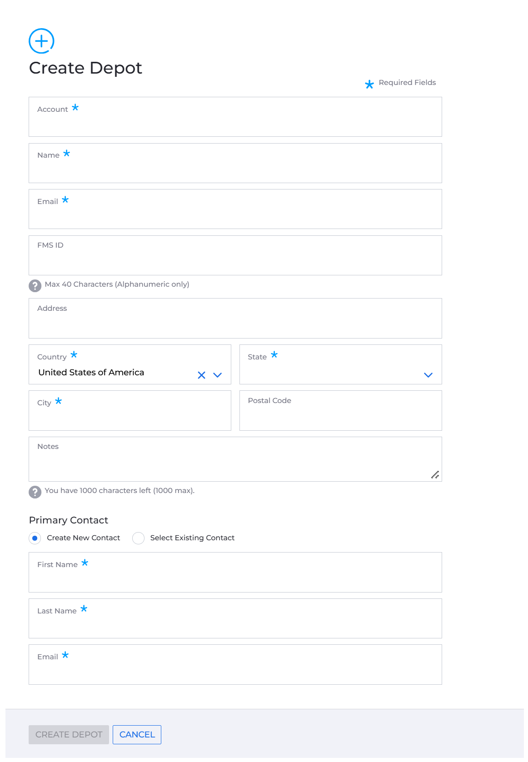Click the 'Max 40 Characters (Alphanumeric only)' text

click(117, 284)
